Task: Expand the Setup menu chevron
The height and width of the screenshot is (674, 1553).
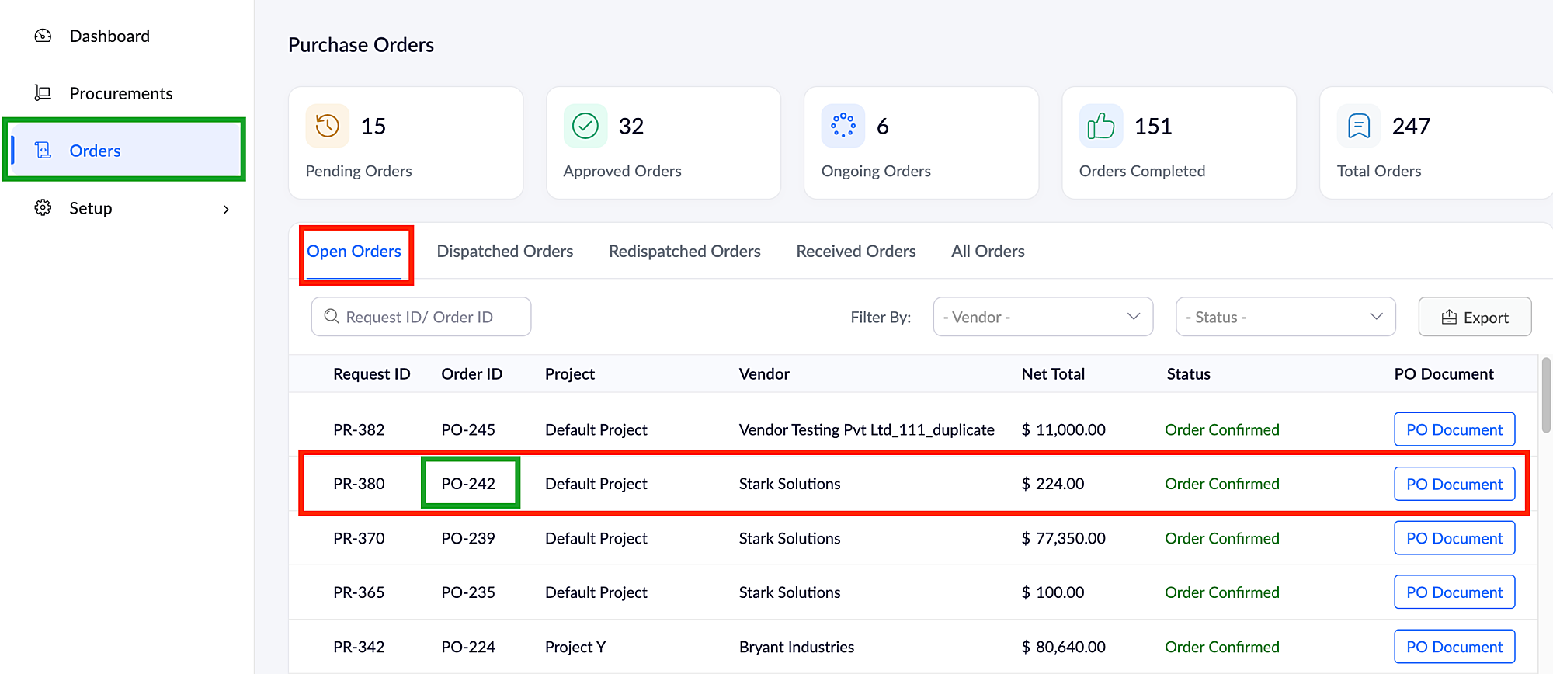Action: [226, 209]
